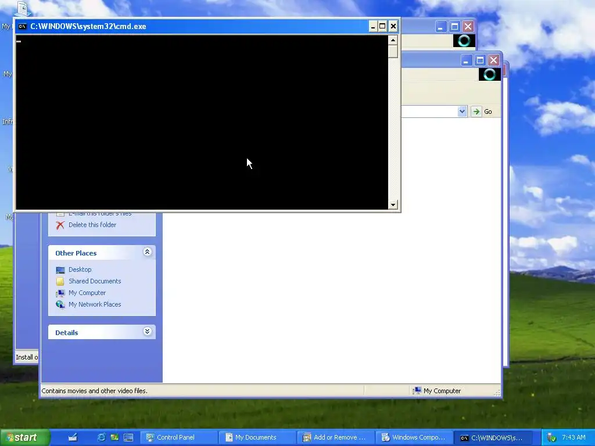Click Delete this folder red X icon
The height and width of the screenshot is (446, 595).
[x=60, y=225]
